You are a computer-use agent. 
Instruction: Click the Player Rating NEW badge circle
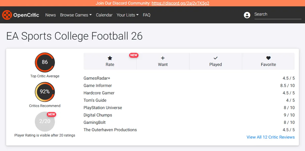pos(52,114)
